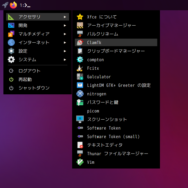Viewport: 188px width, 188px height.
Task: Open LightDM GTK+ Greeter の設定 entry
Action: (116, 85)
